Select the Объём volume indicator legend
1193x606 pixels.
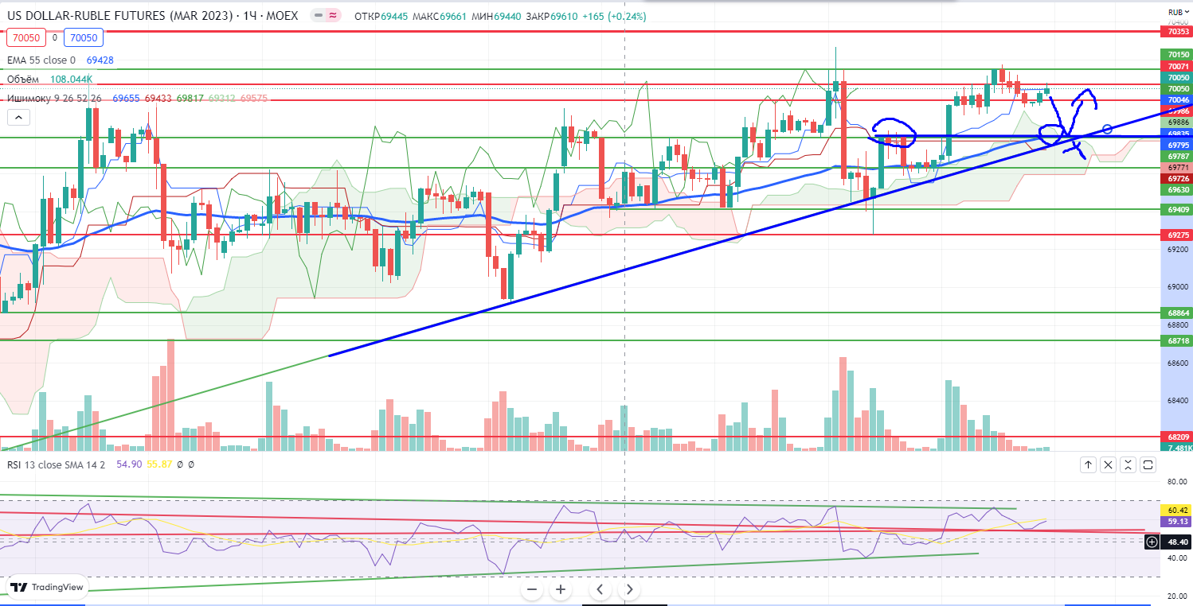coord(24,80)
